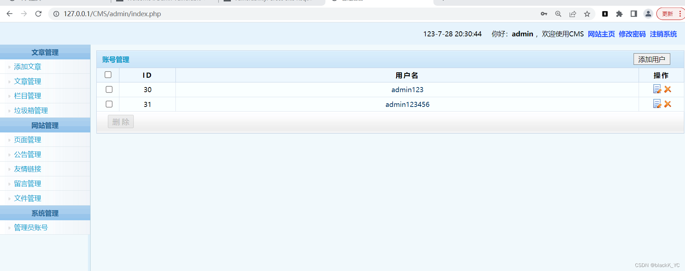This screenshot has height=271, width=685.
Task: Open the 修改密码 link
Action: 632,34
